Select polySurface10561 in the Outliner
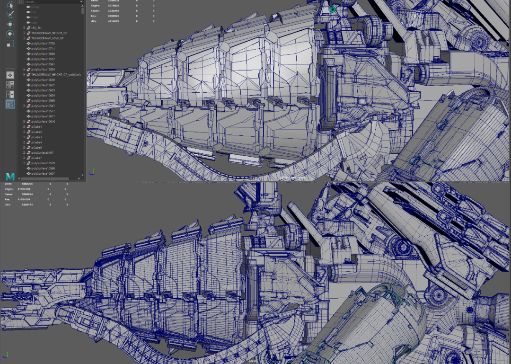 click(x=44, y=64)
